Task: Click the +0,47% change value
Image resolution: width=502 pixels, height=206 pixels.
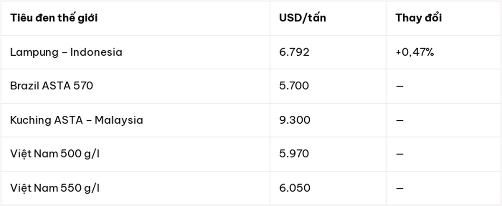Action: point(415,52)
